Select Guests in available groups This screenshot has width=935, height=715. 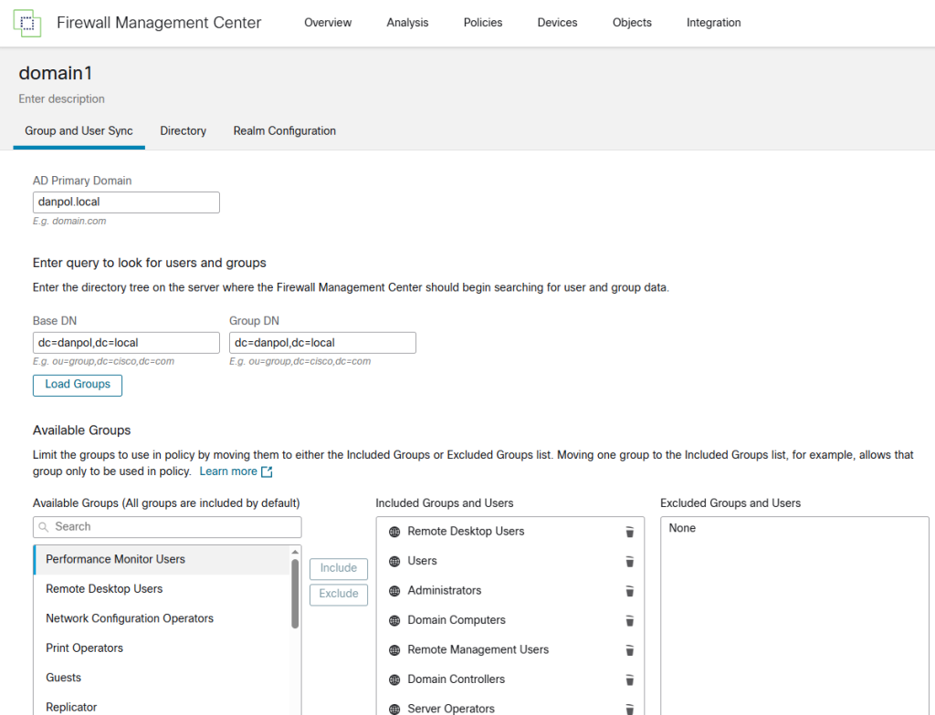tap(163, 678)
